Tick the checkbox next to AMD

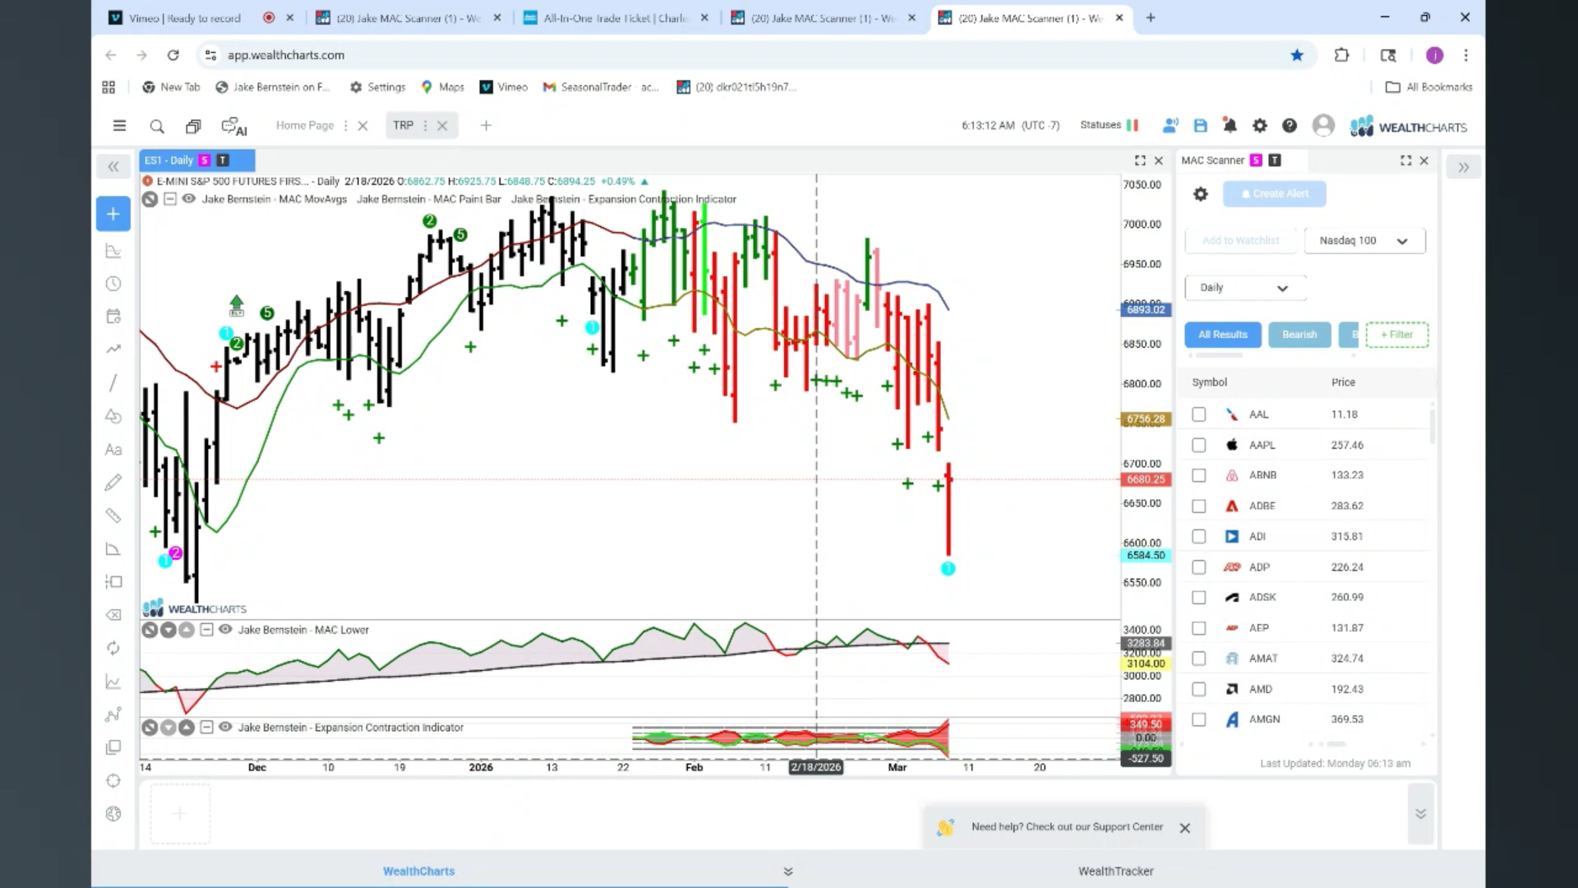tap(1199, 689)
